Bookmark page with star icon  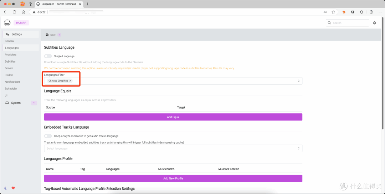click(x=333, y=12)
